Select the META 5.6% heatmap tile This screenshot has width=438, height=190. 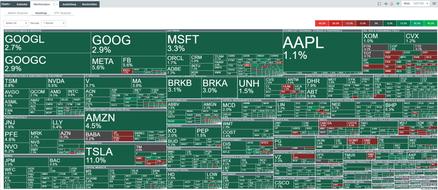106,64
